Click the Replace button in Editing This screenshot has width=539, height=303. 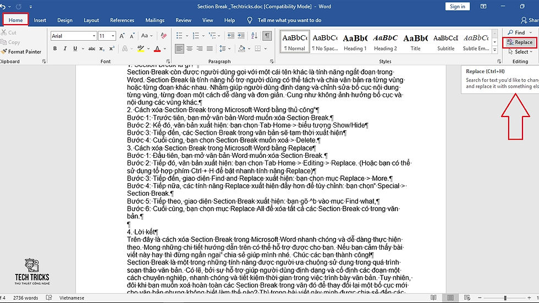pos(519,42)
